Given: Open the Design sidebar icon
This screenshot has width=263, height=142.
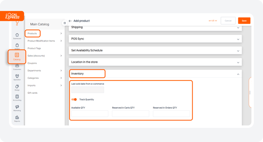Looking at the screenshot, I should [x=17, y=86].
